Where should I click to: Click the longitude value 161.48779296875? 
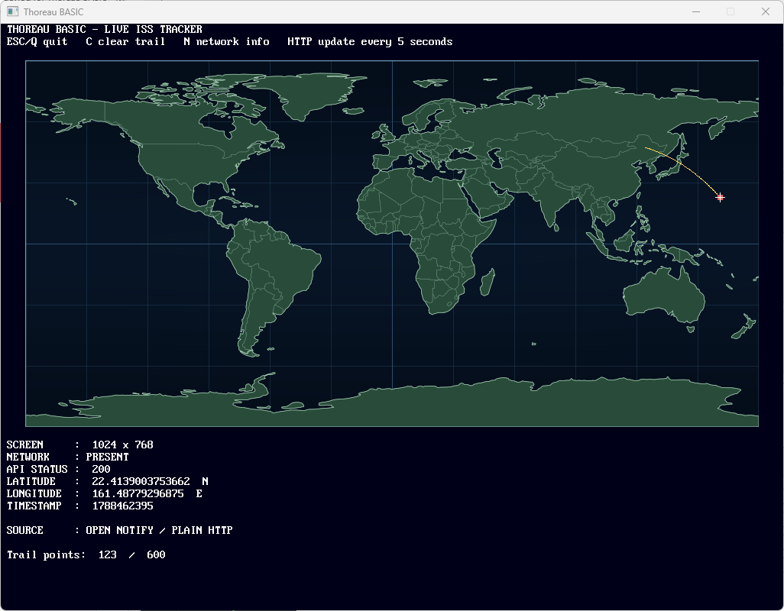tap(138, 493)
